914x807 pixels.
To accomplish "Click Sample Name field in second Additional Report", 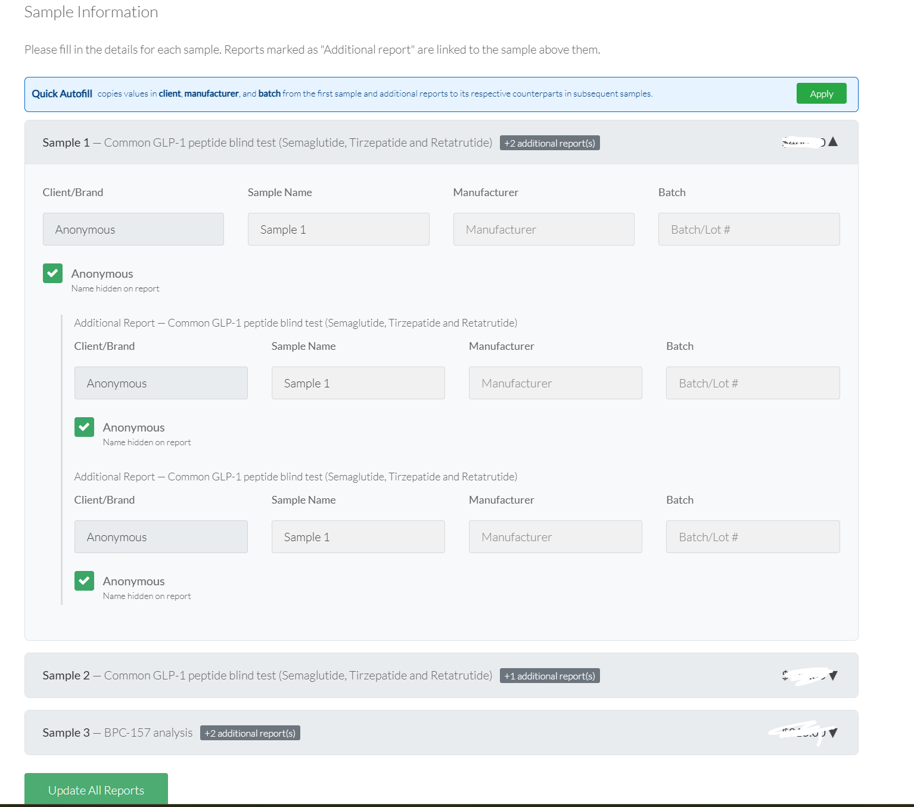I will 358,537.
